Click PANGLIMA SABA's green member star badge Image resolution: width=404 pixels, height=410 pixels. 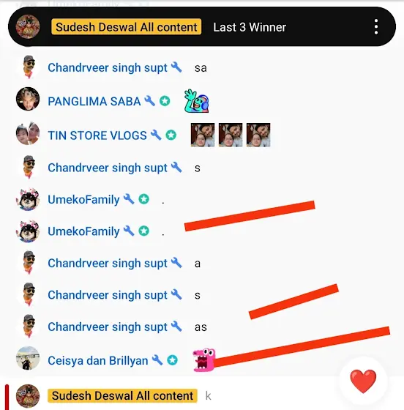[165, 101]
